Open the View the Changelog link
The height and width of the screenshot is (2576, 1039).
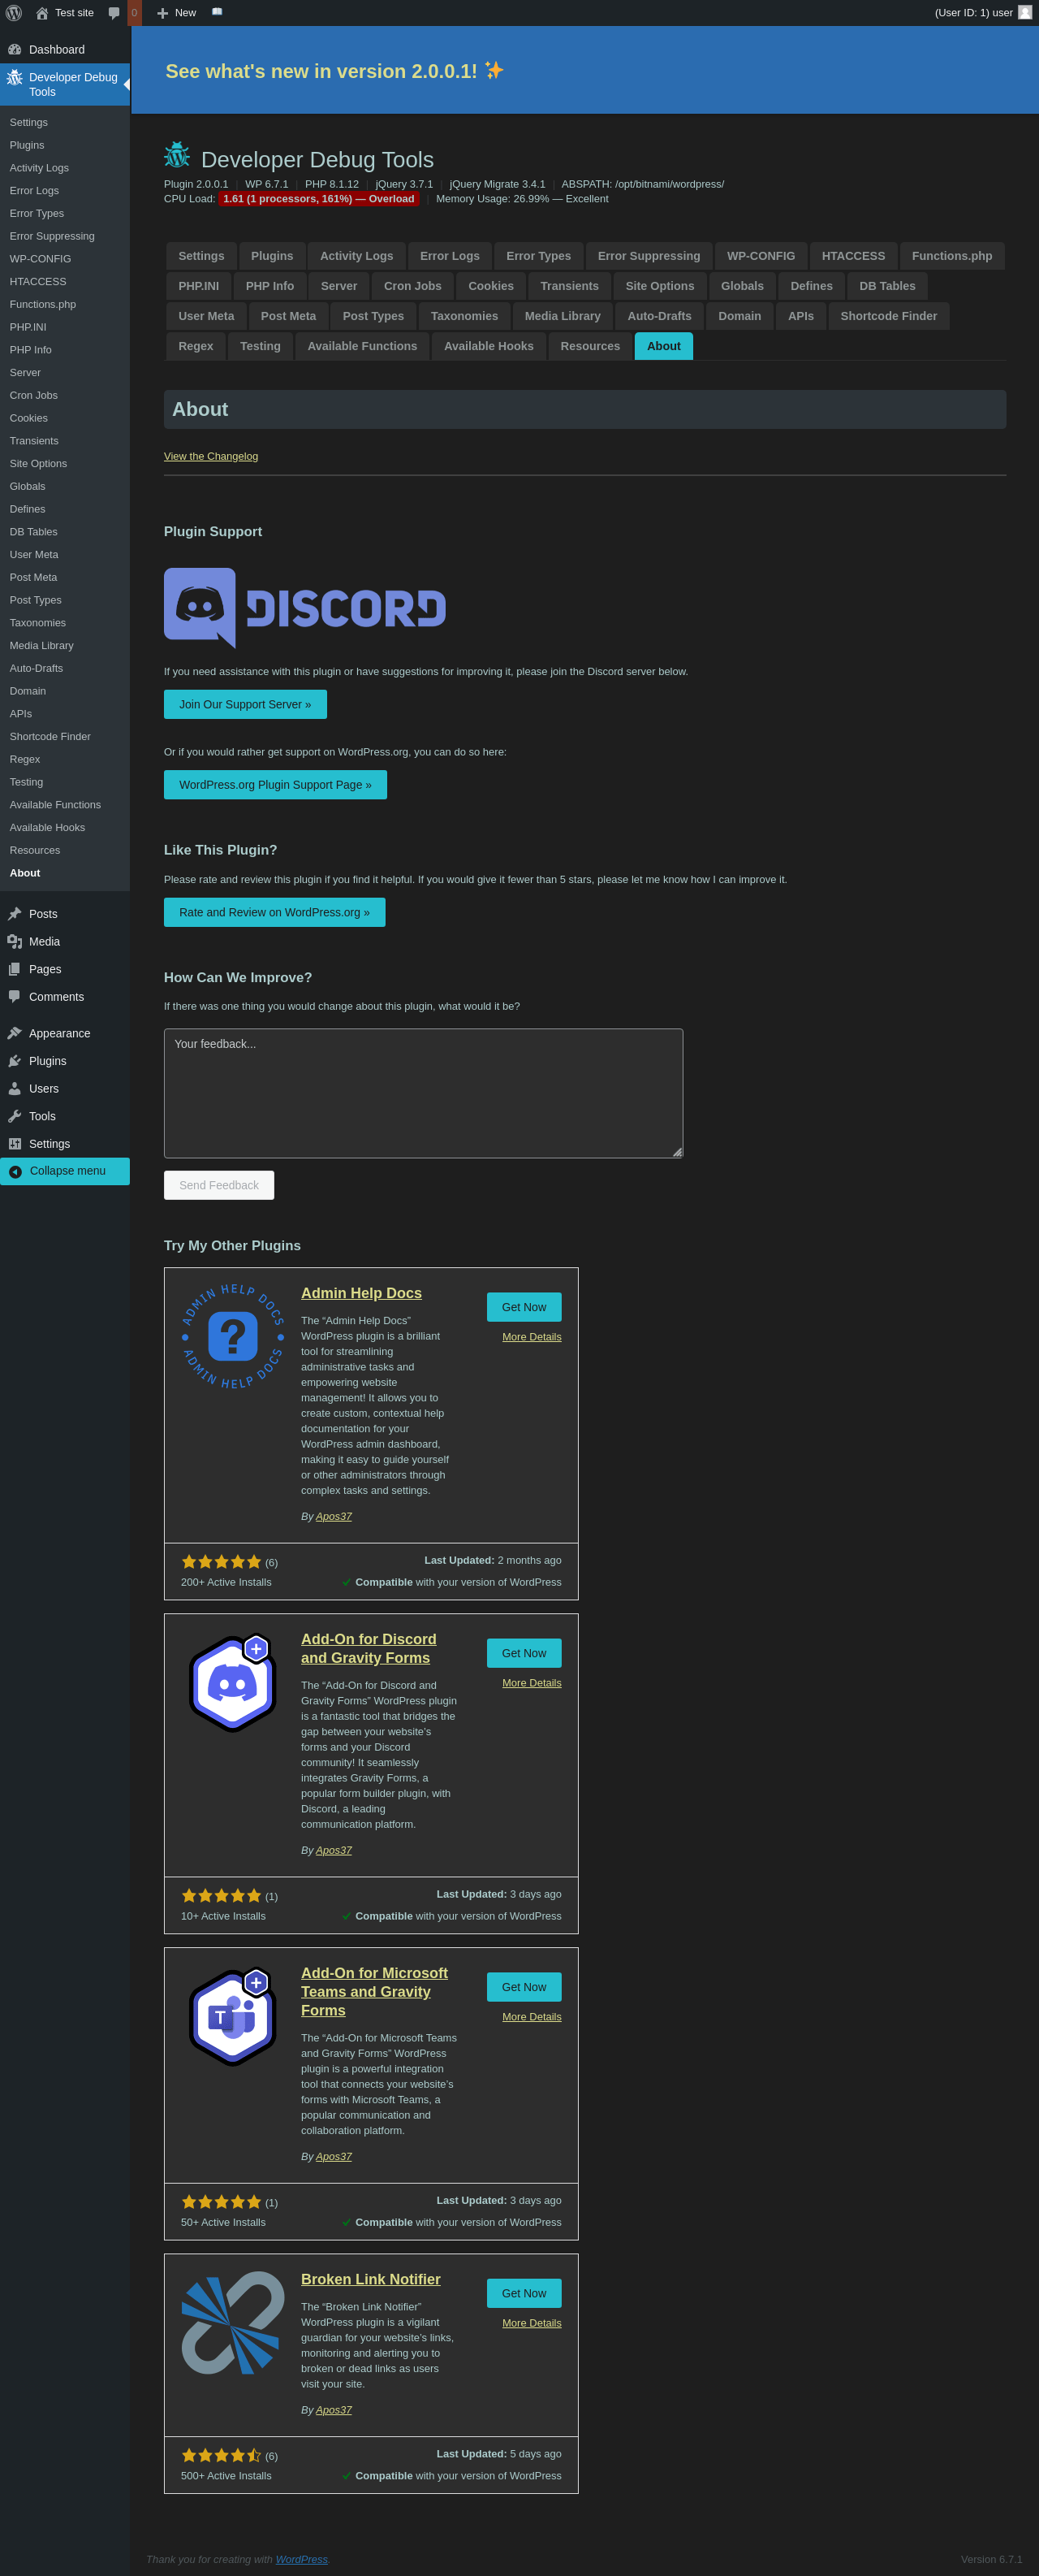pyautogui.click(x=211, y=456)
